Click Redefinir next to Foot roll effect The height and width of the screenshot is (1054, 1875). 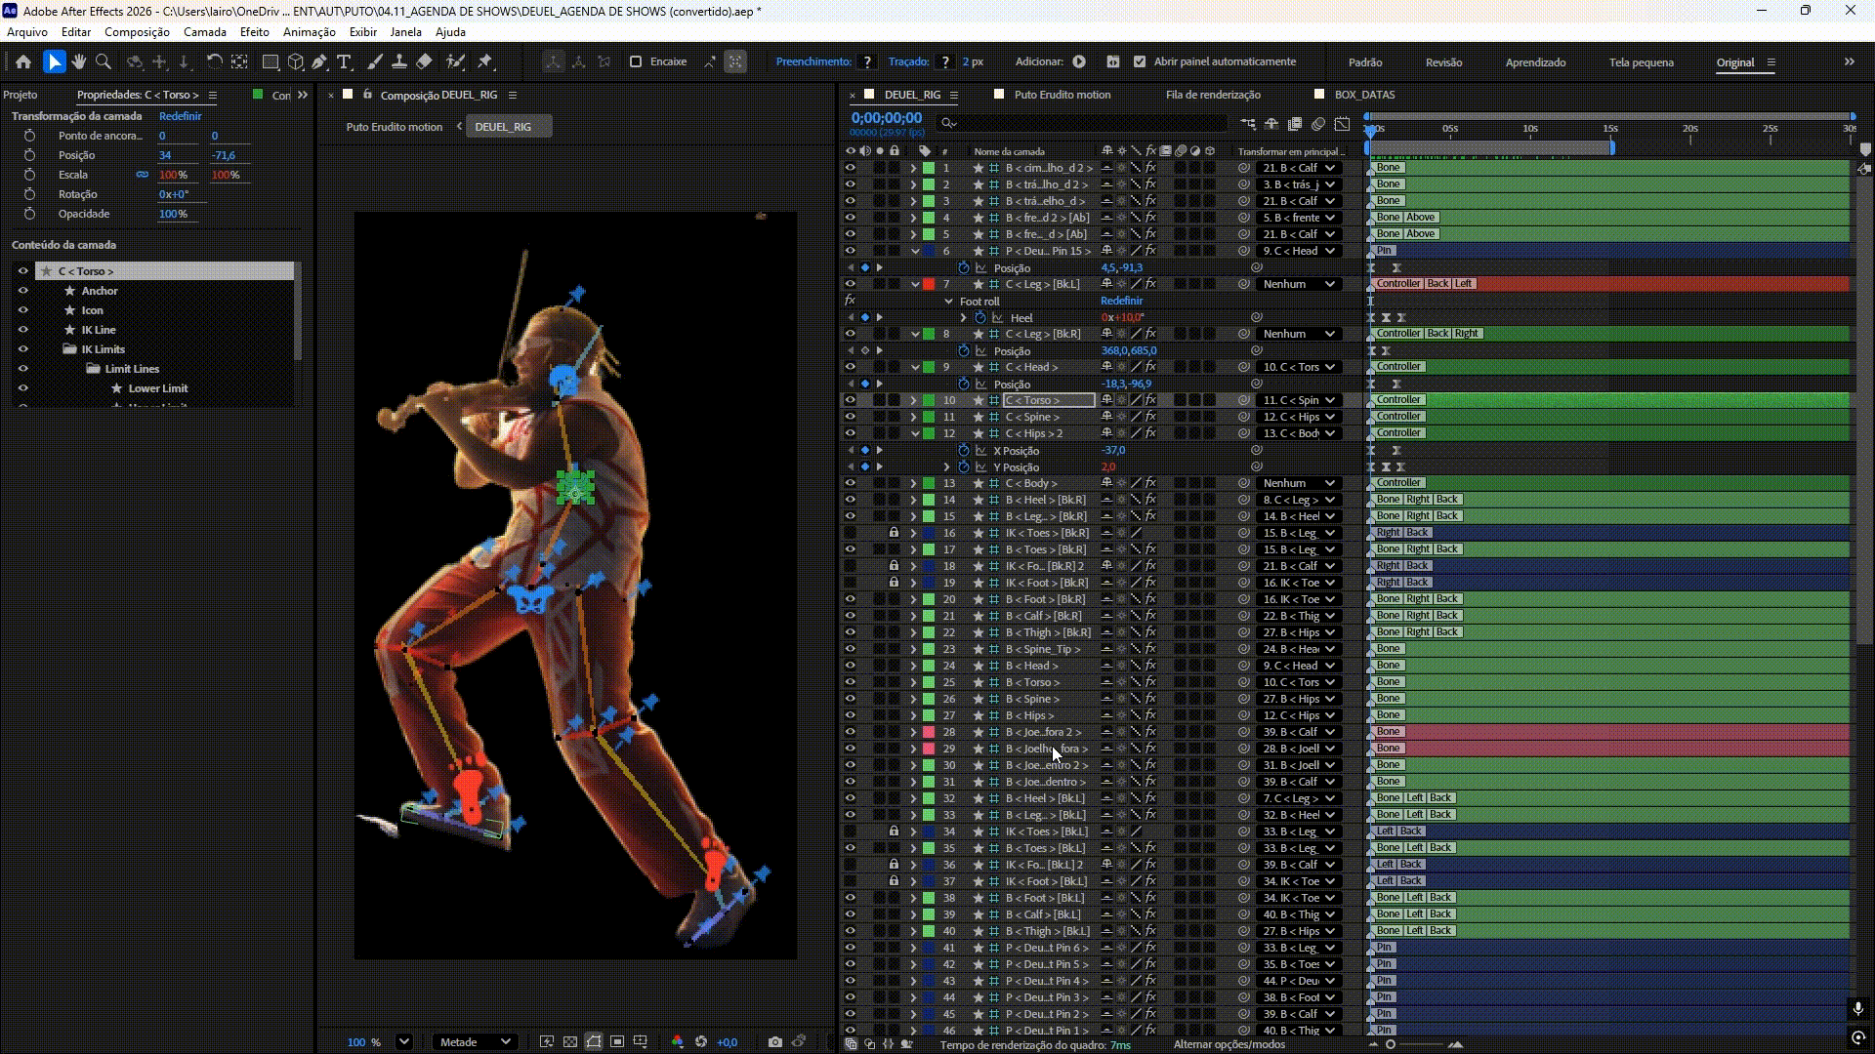(1121, 301)
